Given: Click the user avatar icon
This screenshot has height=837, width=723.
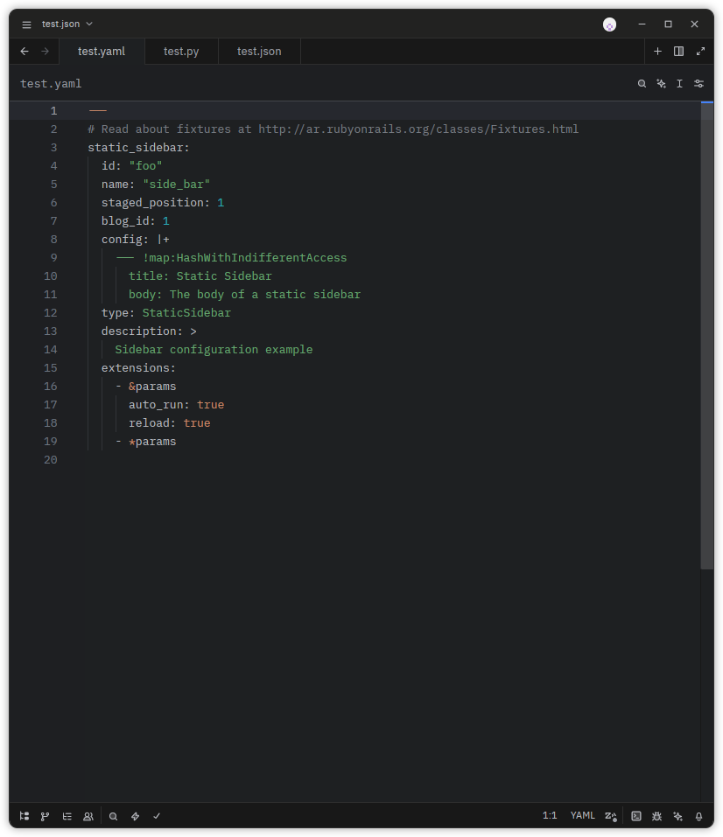Looking at the screenshot, I should [x=609, y=24].
